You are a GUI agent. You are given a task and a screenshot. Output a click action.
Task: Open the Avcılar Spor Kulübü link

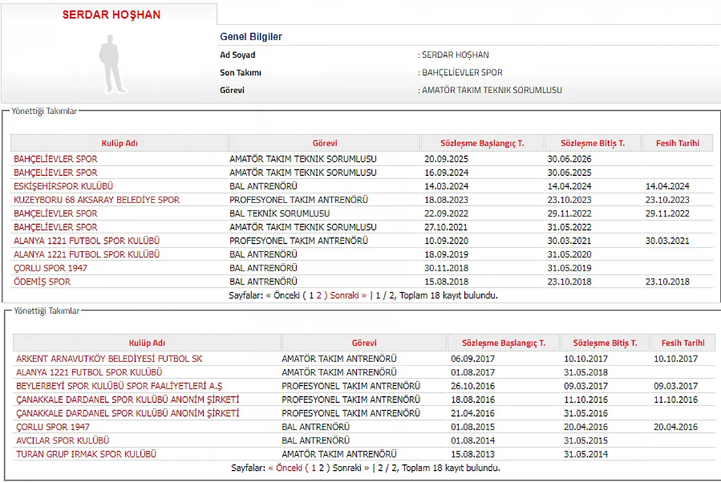click(63, 440)
